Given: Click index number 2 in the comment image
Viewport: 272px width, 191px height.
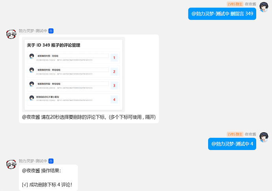Looking at the screenshot, I should [x=114, y=71].
